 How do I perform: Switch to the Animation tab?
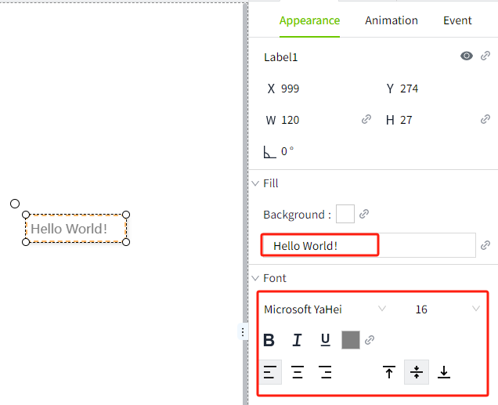(392, 21)
